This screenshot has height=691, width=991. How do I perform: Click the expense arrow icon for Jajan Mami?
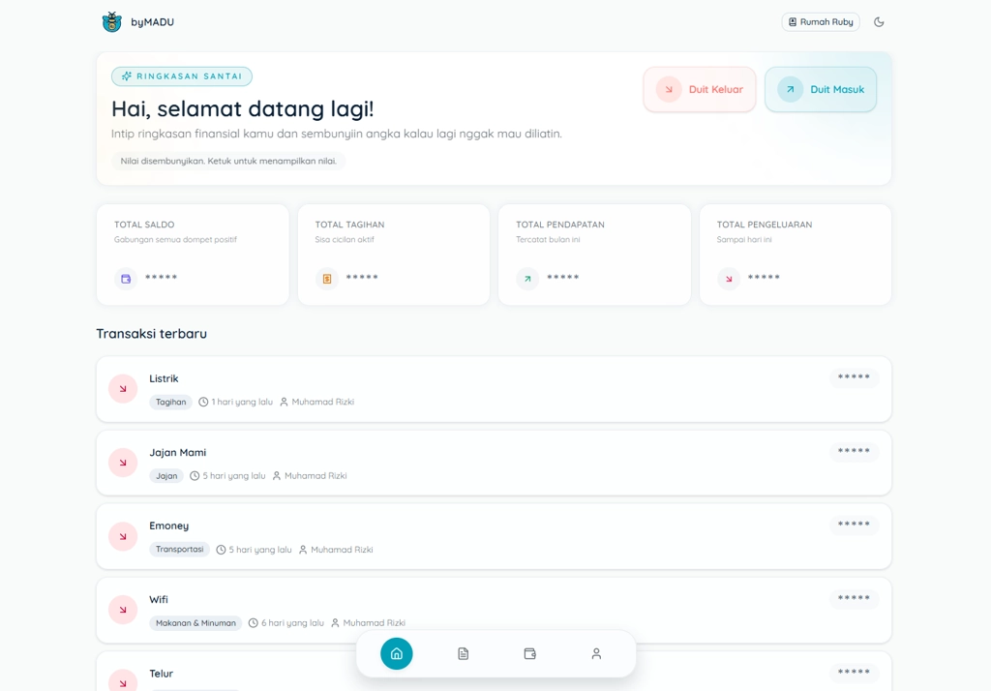click(x=123, y=463)
